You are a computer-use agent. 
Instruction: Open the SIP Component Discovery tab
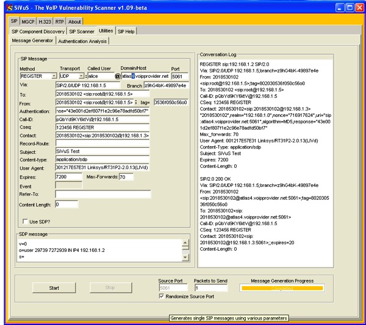pyautogui.click(x=38, y=30)
